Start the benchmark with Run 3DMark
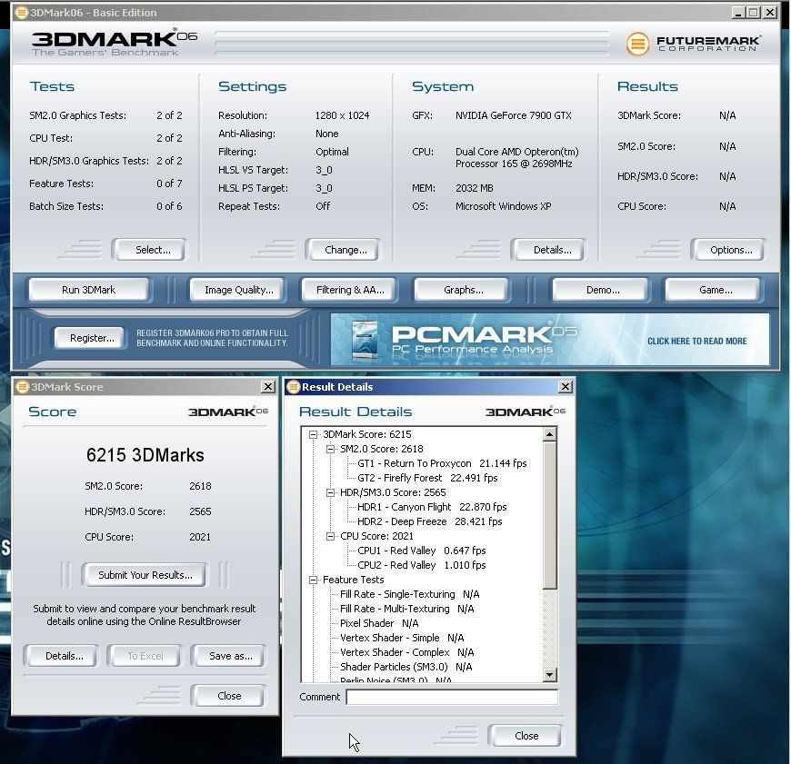 (89, 291)
